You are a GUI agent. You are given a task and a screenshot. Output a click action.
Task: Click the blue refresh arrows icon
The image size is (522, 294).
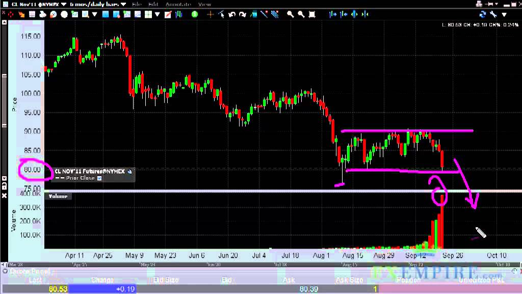(482, 14)
